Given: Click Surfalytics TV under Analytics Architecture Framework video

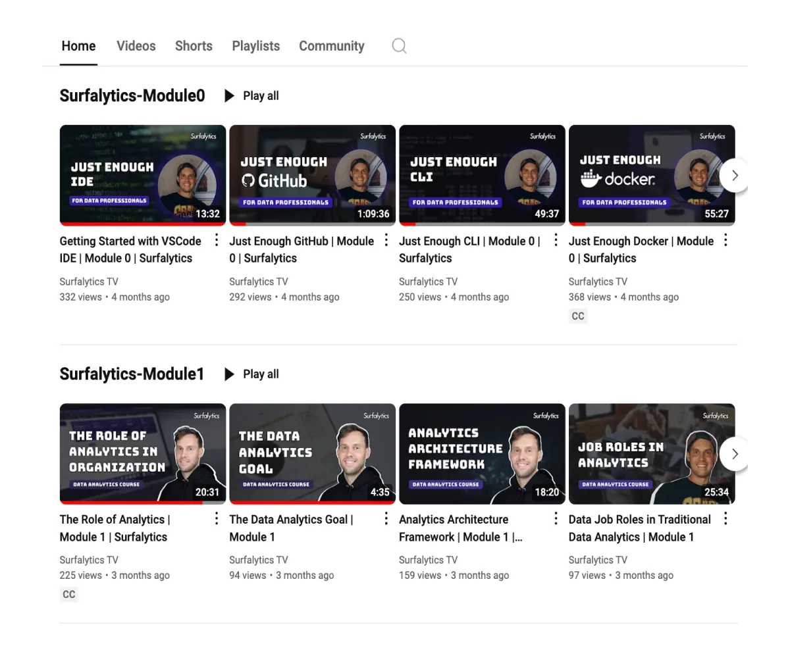Looking at the screenshot, I should click(x=429, y=560).
